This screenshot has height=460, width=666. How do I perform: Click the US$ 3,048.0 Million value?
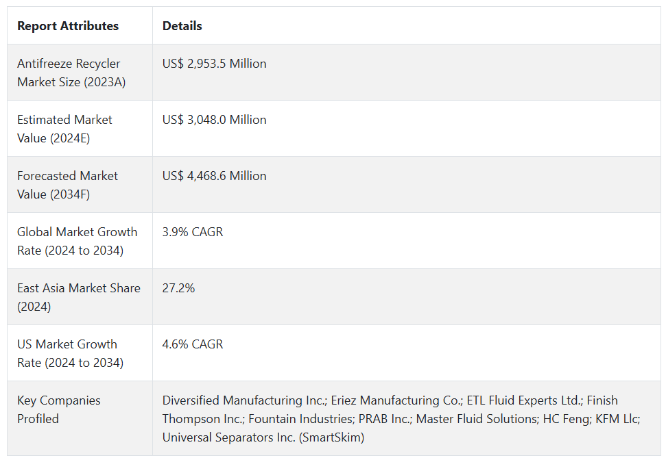(214, 120)
